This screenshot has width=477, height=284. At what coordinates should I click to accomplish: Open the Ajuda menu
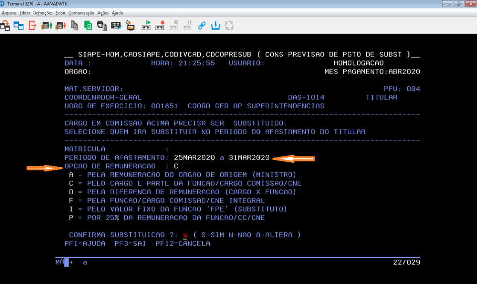(x=117, y=12)
